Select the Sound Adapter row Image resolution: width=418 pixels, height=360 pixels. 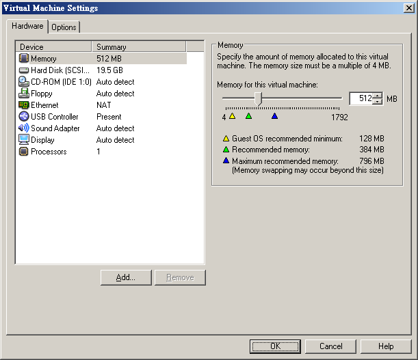pos(101,128)
